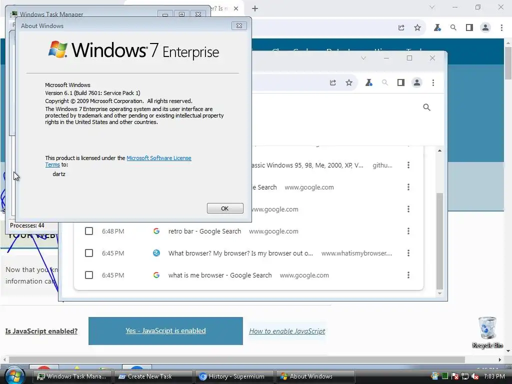Close the About Windows dialog
The height and width of the screenshot is (384, 512).
pos(239,26)
